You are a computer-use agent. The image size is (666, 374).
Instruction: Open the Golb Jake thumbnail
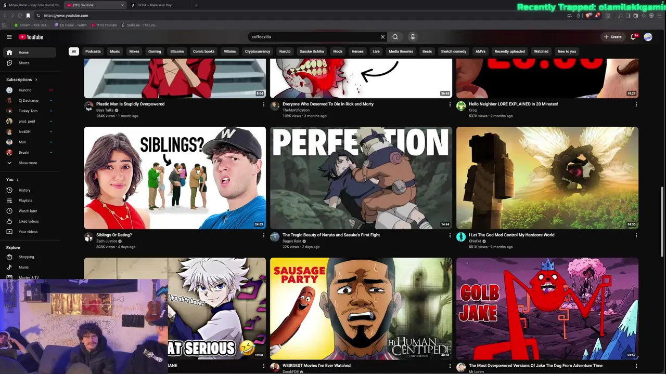(547, 309)
